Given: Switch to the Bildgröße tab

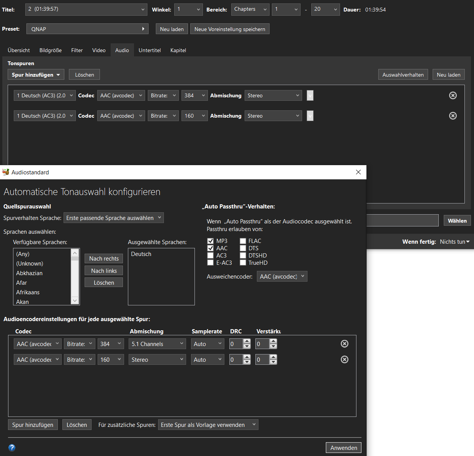Looking at the screenshot, I should 51,50.
